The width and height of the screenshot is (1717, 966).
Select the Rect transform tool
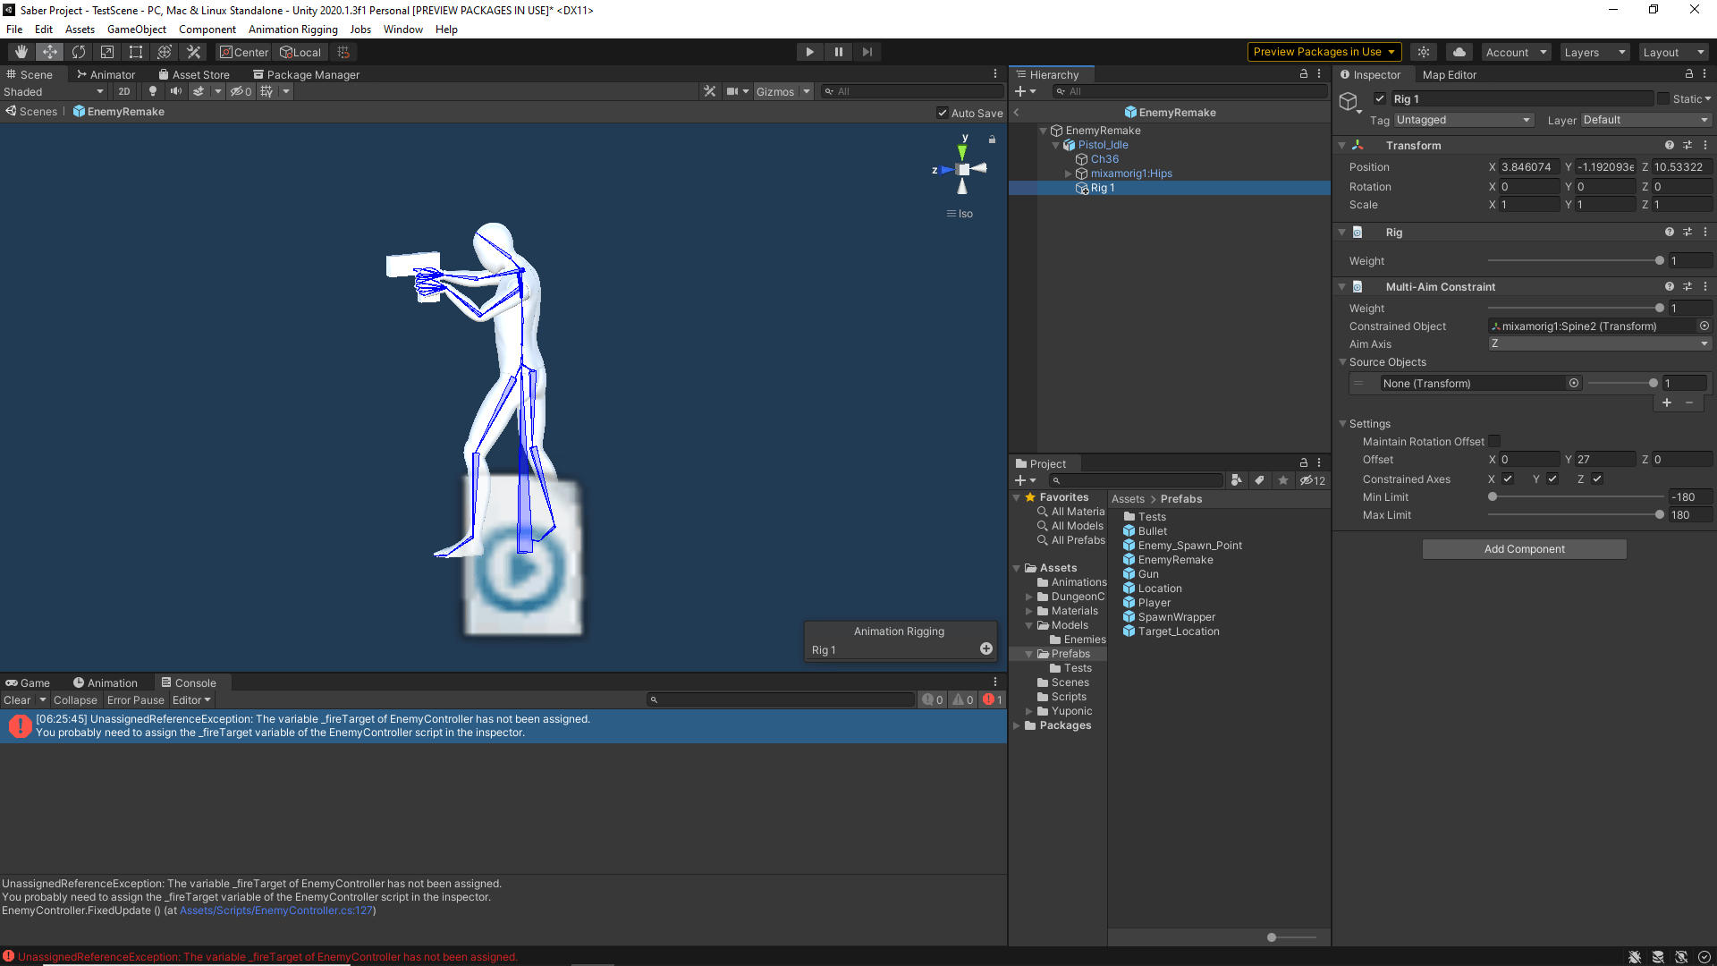pyautogui.click(x=136, y=52)
